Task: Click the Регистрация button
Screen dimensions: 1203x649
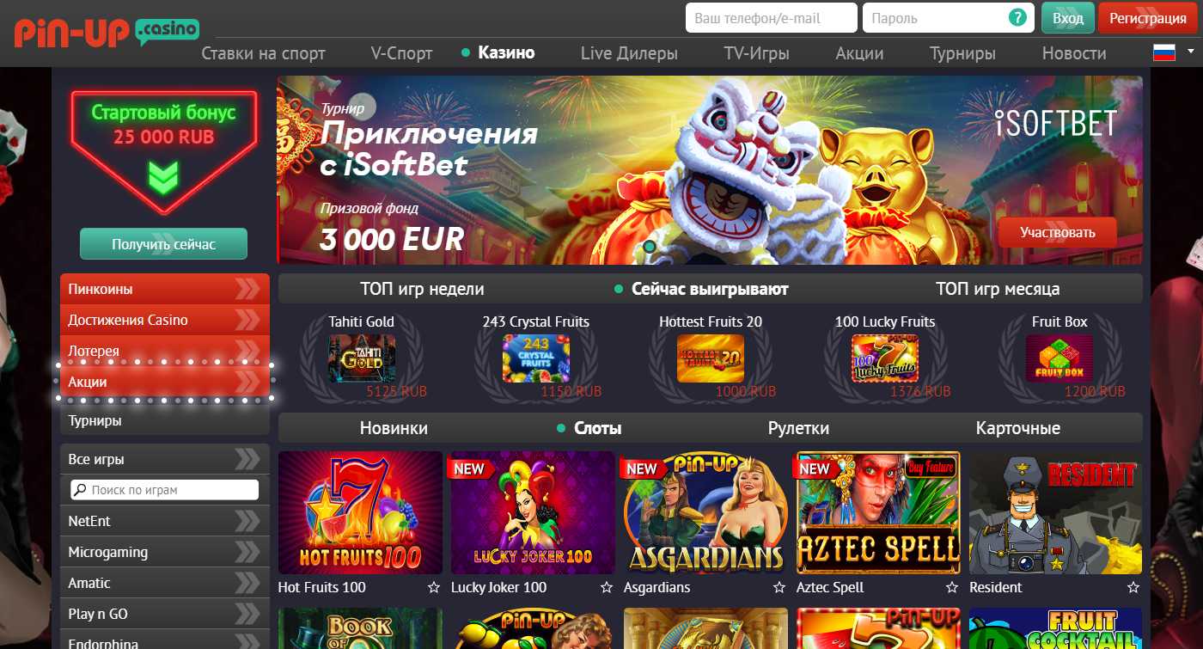Action: [x=1147, y=18]
